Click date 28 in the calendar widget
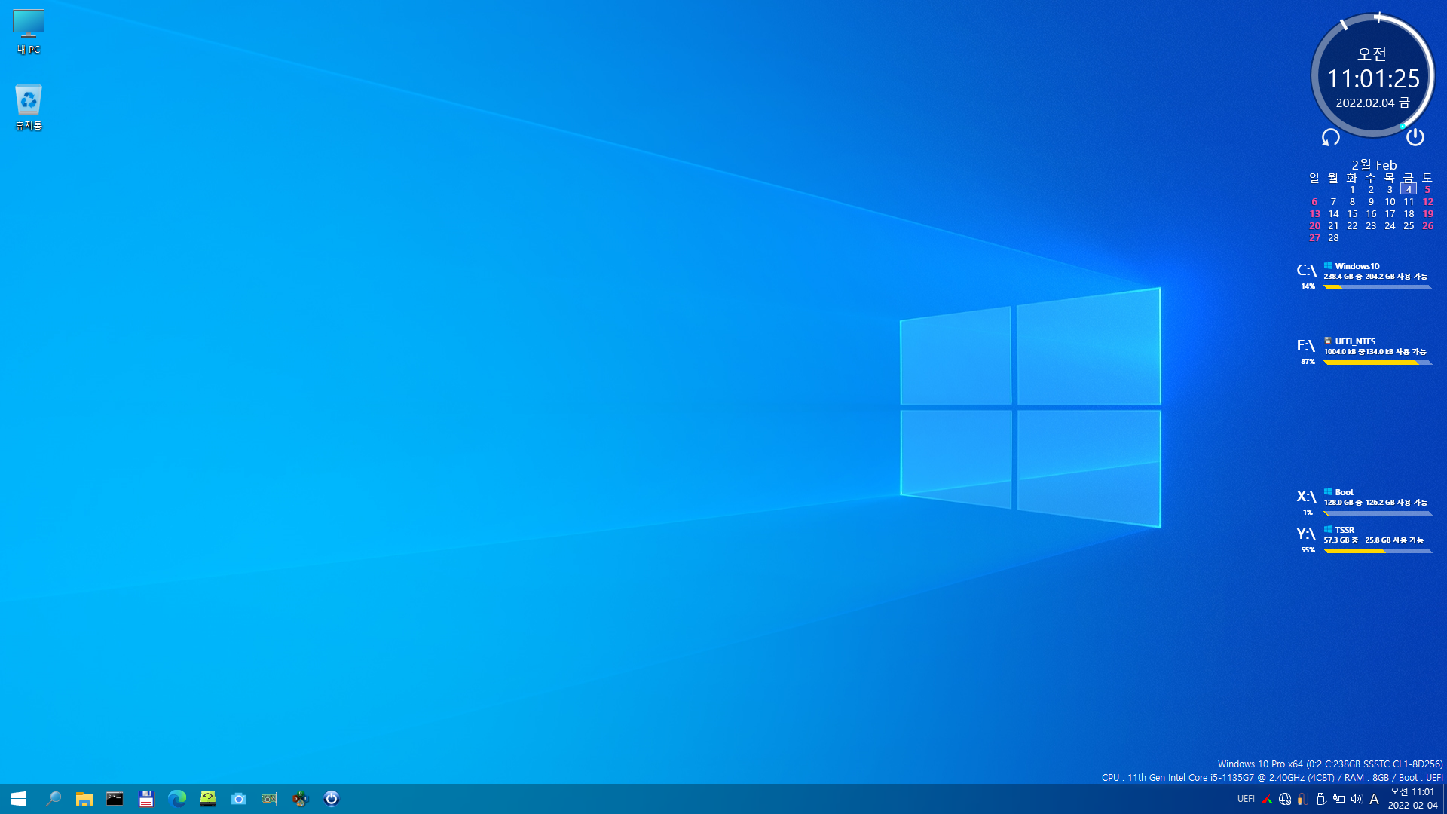This screenshot has height=814, width=1447. pyautogui.click(x=1333, y=237)
